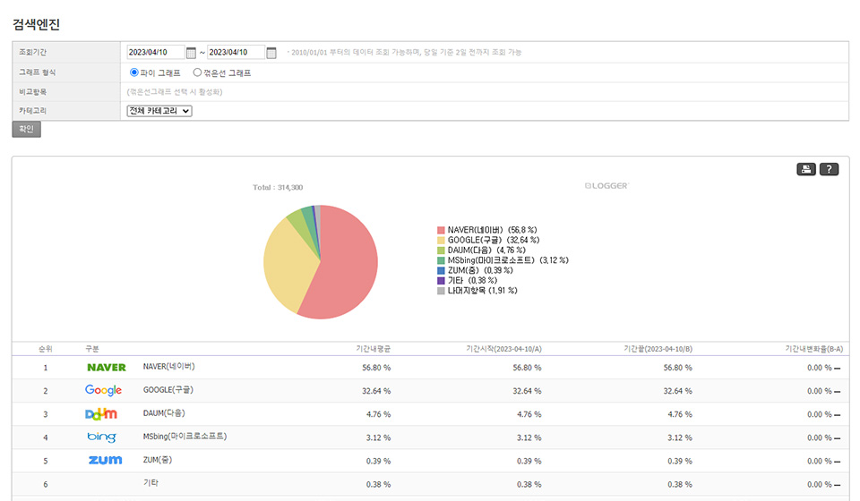The image size is (860, 501).
Task: Click the GOOGLE(구글) (32.64 %) legend label
Action: click(494, 241)
